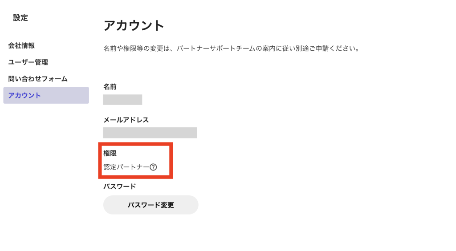Go to ユーザー管理 in the sidebar

point(28,62)
